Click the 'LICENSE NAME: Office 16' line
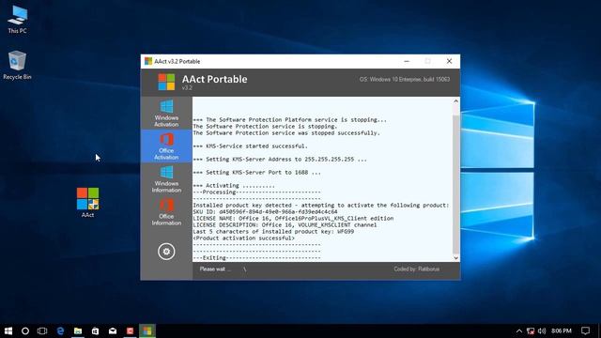 pyautogui.click(x=293, y=218)
